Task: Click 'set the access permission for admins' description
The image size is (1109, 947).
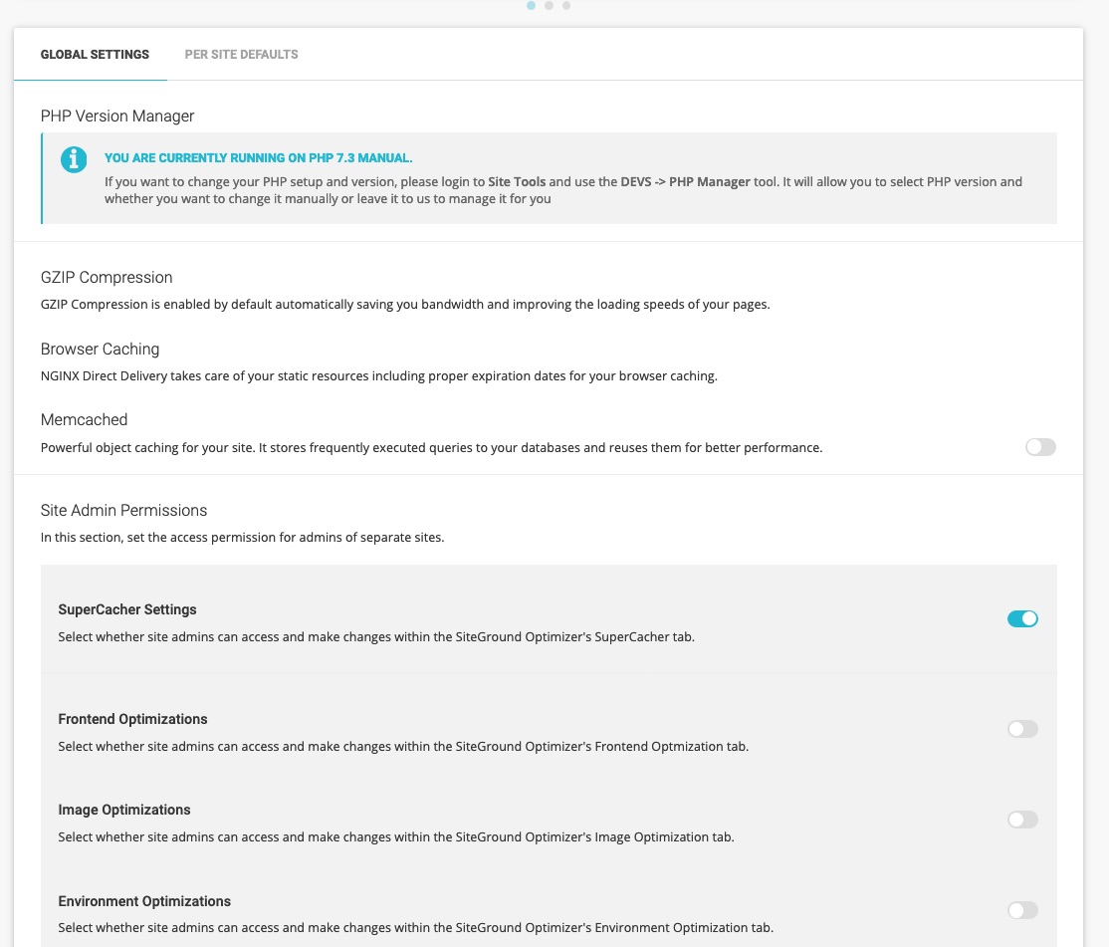Action: [243, 537]
